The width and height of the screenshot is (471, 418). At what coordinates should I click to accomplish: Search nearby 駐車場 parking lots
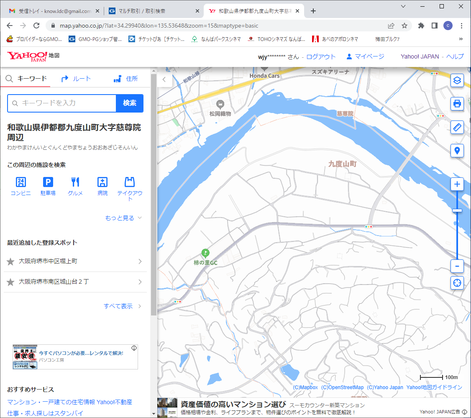point(48,186)
